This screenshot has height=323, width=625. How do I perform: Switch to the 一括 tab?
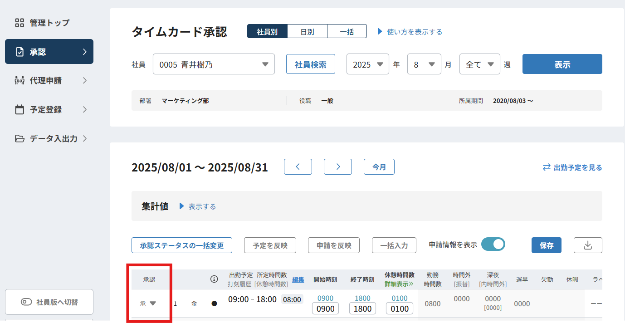click(x=347, y=32)
